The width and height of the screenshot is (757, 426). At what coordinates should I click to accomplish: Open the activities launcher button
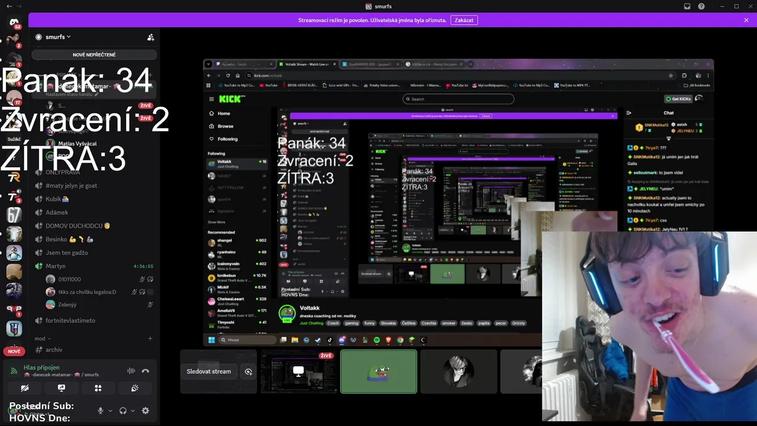click(x=98, y=388)
